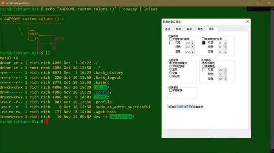
Task: Click the cow's "(oo)" eyes text
Action: 32,33
